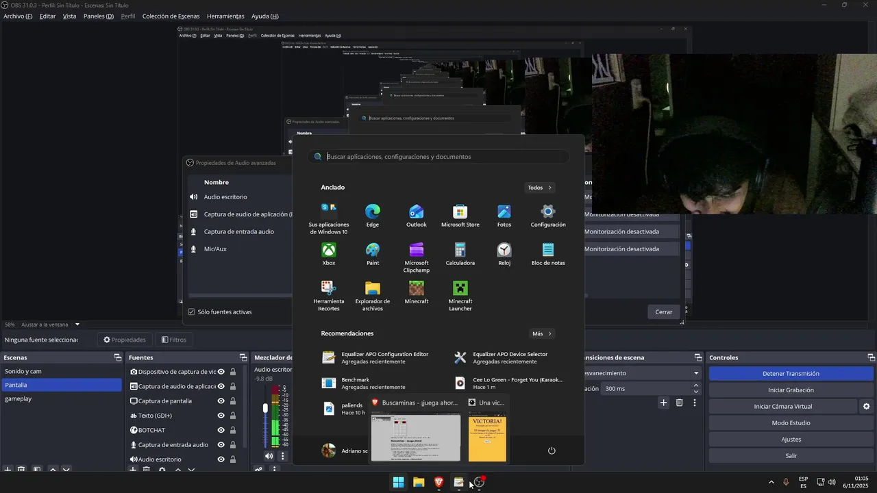Click Iniciar Cámara Virtual
Image resolution: width=877 pixels, height=493 pixels.
(782, 406)
